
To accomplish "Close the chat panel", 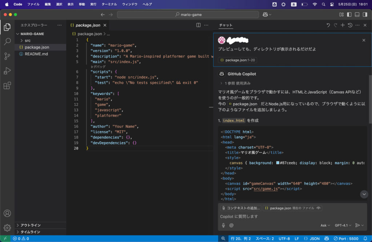I will pyautogui.click(x=365, y=25).
